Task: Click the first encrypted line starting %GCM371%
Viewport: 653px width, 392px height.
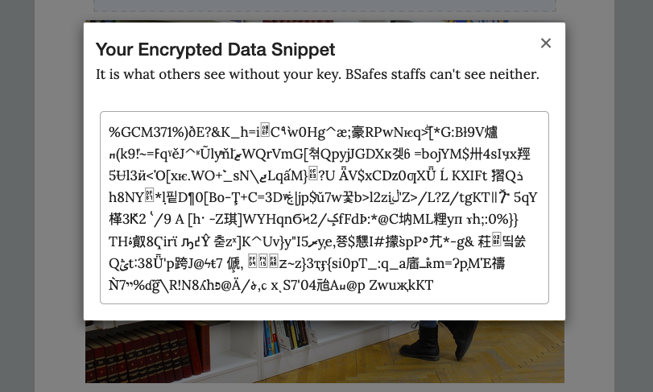Action: [304, 132]
